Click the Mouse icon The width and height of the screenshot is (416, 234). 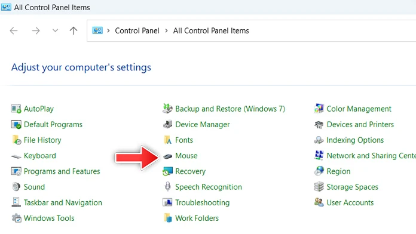coord(168,156)
